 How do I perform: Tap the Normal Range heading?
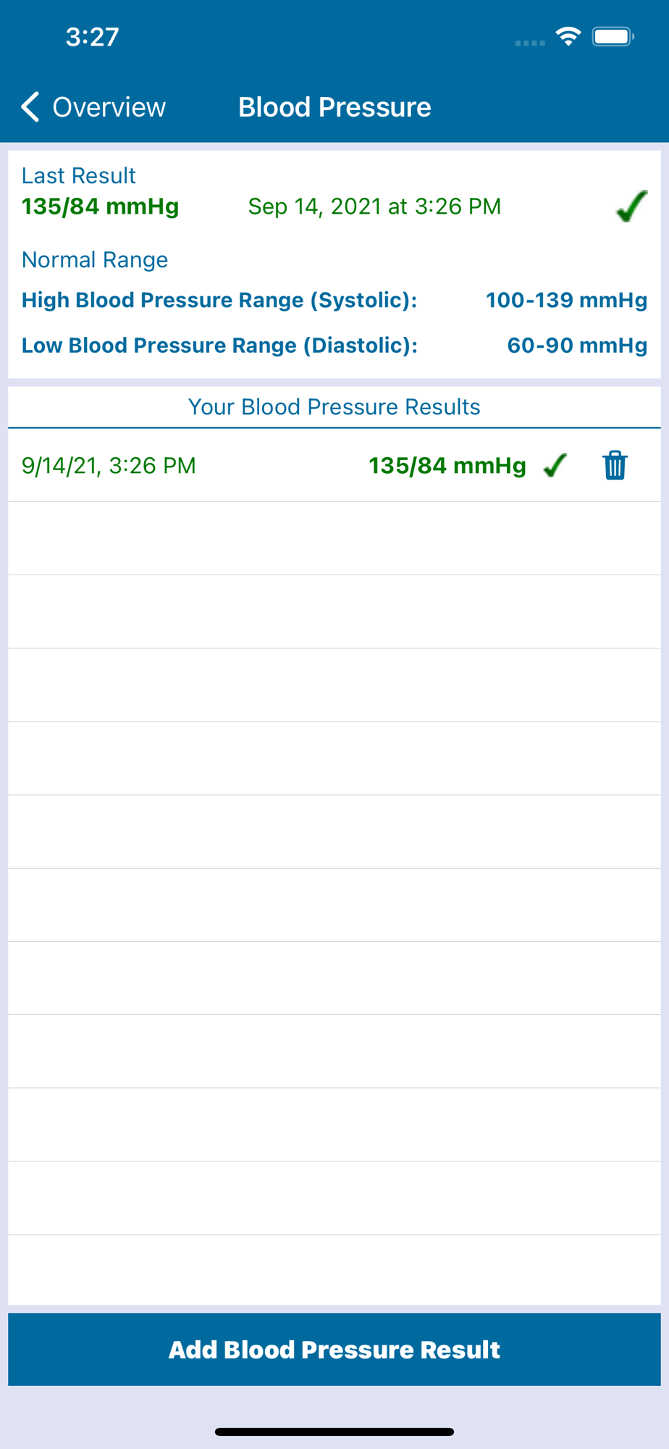coord(95,259)
